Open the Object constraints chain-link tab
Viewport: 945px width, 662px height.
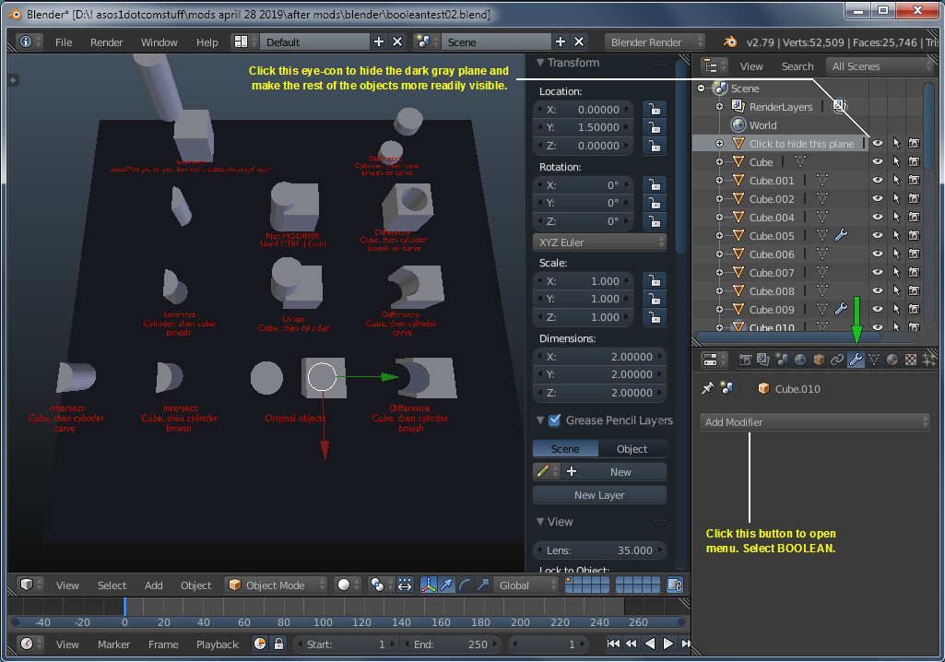[837, 360]
